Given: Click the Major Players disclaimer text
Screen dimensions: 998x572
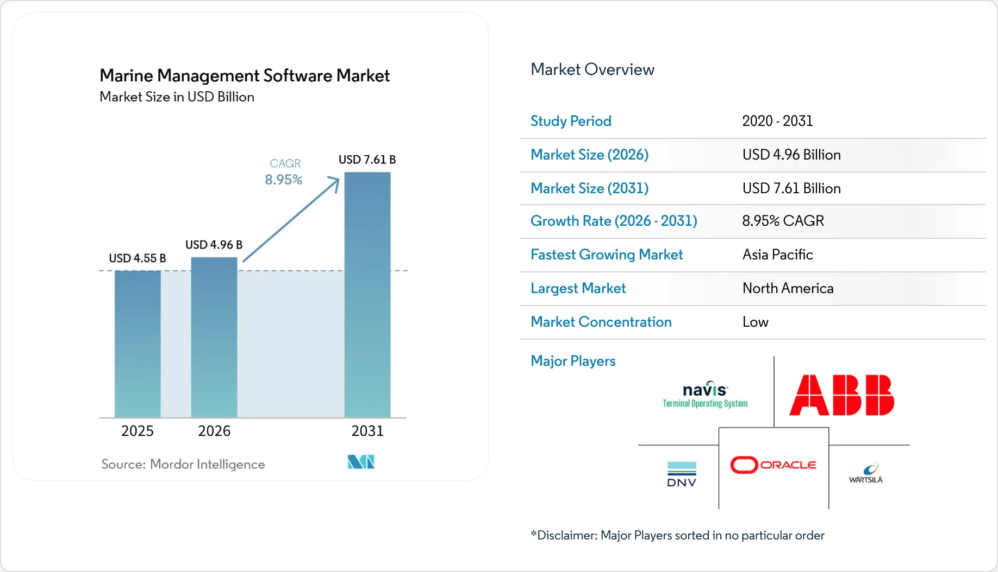Looking at the screenshot, I should click(x=677, y=535).
